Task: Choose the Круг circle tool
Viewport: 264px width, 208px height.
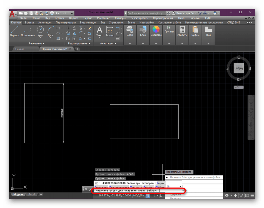Action: coord(40,31)
